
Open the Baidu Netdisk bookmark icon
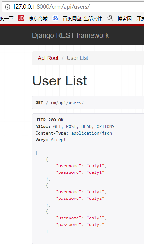click(x=55, y=18)
